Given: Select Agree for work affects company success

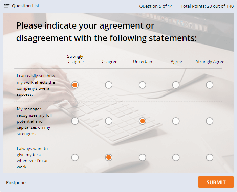Looking at the screenshot, I should [176, 85].
